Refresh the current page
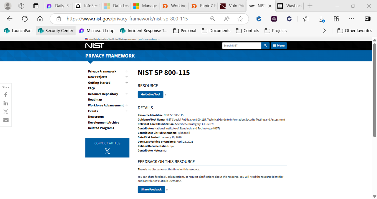Viewport: 377px width, 199px height. [25, 19]
